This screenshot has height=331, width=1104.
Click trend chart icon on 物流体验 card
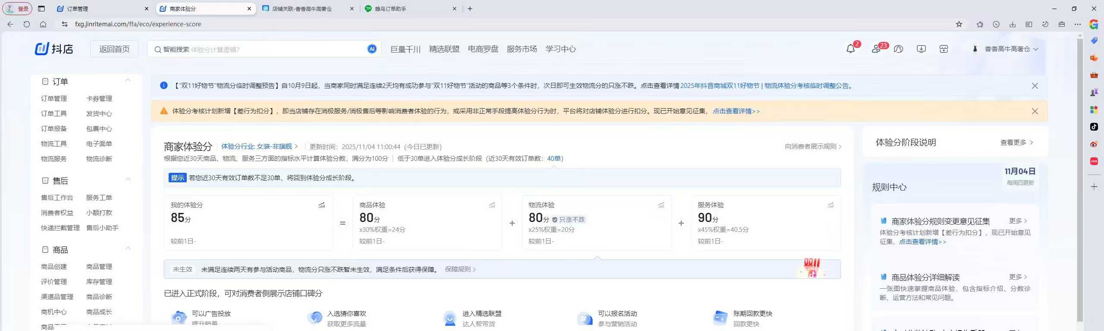pyautogui.click(x=661, y=205)
